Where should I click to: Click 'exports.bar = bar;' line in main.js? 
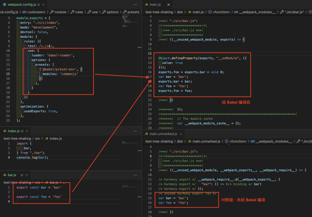click(175, 81)
